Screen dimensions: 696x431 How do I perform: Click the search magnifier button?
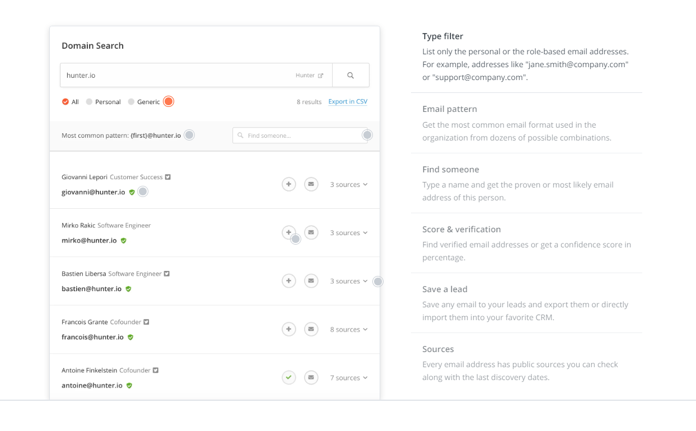[351, 76]
